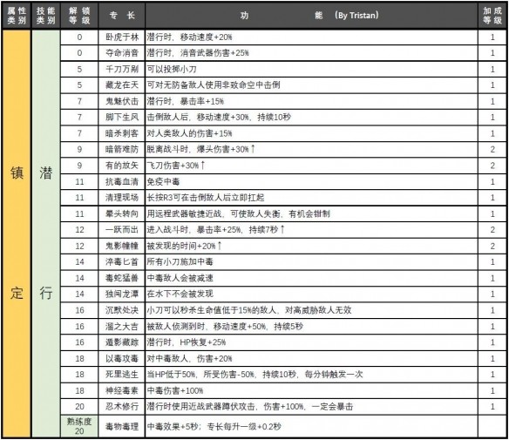Select the 沉默处决 description cell

[312, 310]
